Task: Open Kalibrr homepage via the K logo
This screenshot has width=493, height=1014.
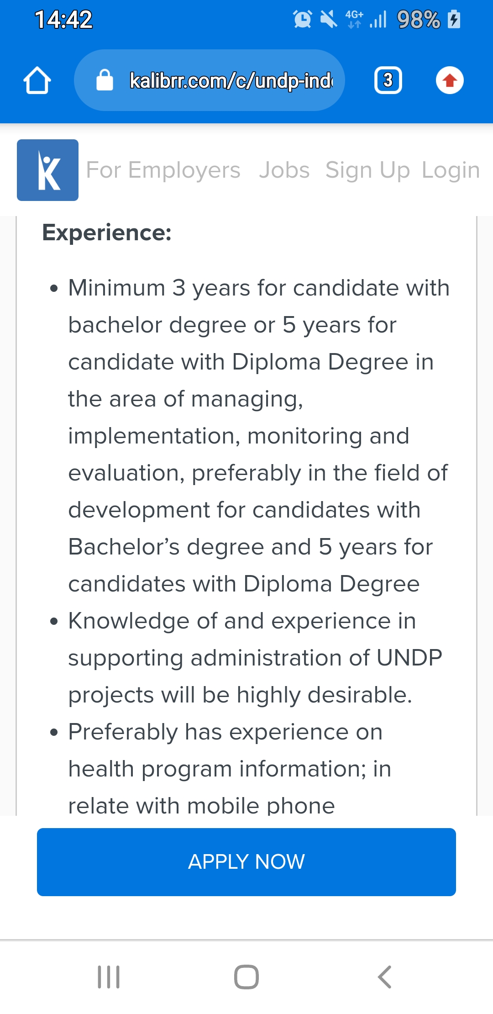Action: pyautogui.click(x=47, y=170)
